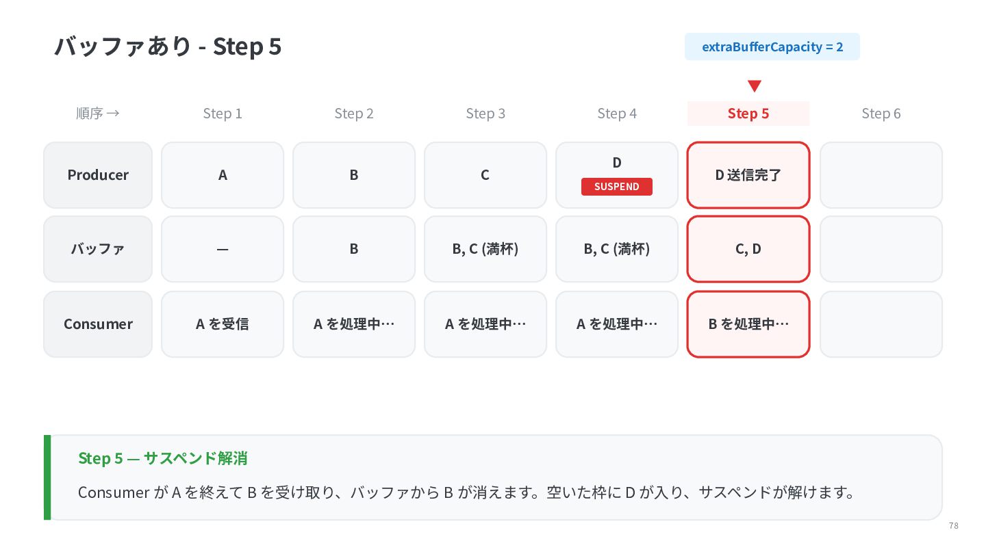Click the D 送信完了 cell
Viewport: 986px width, 554px height.
[748, 175]
